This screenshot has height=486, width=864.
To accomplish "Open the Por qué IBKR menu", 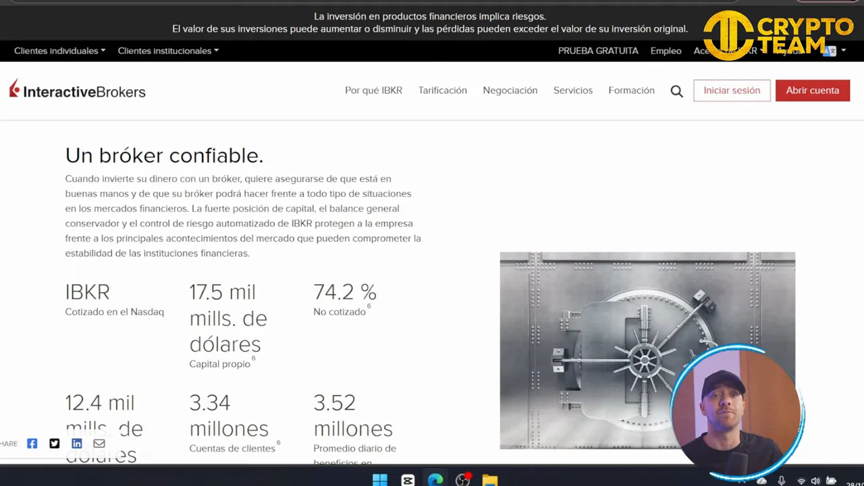I will 373,90.
